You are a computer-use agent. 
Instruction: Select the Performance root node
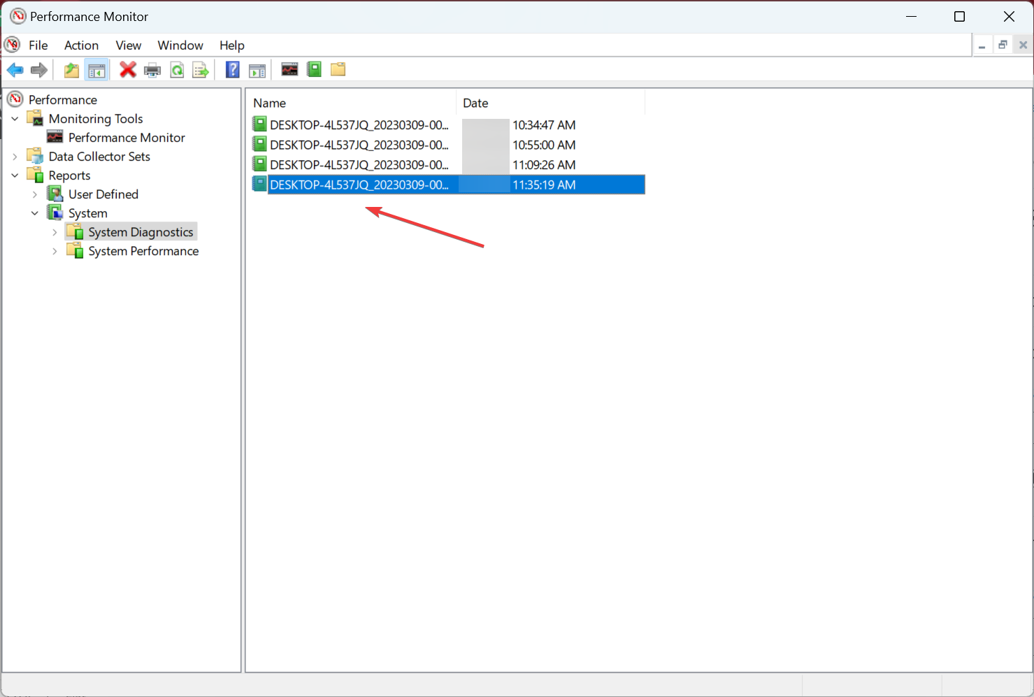pos(63,100)
